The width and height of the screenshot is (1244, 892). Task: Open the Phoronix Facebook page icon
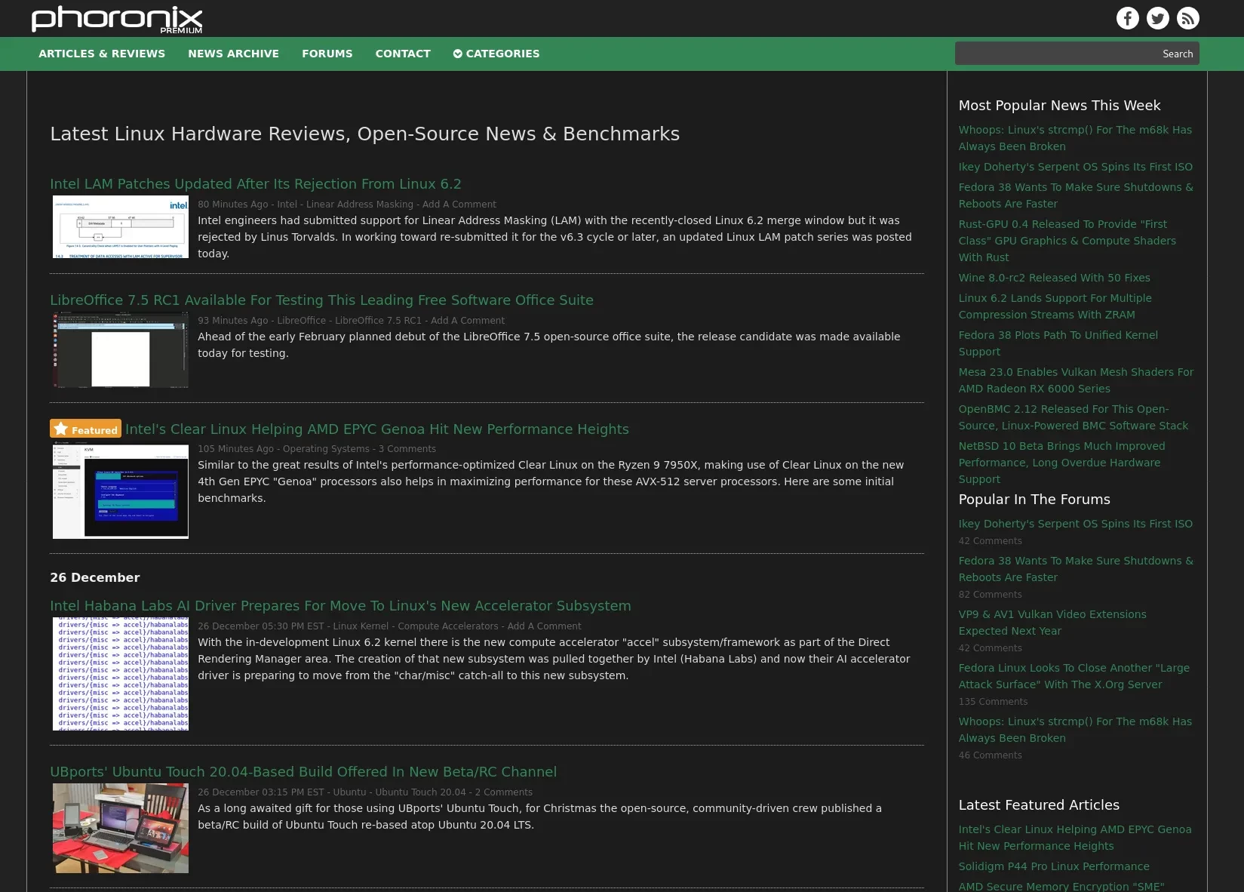tap(1127, 18)
